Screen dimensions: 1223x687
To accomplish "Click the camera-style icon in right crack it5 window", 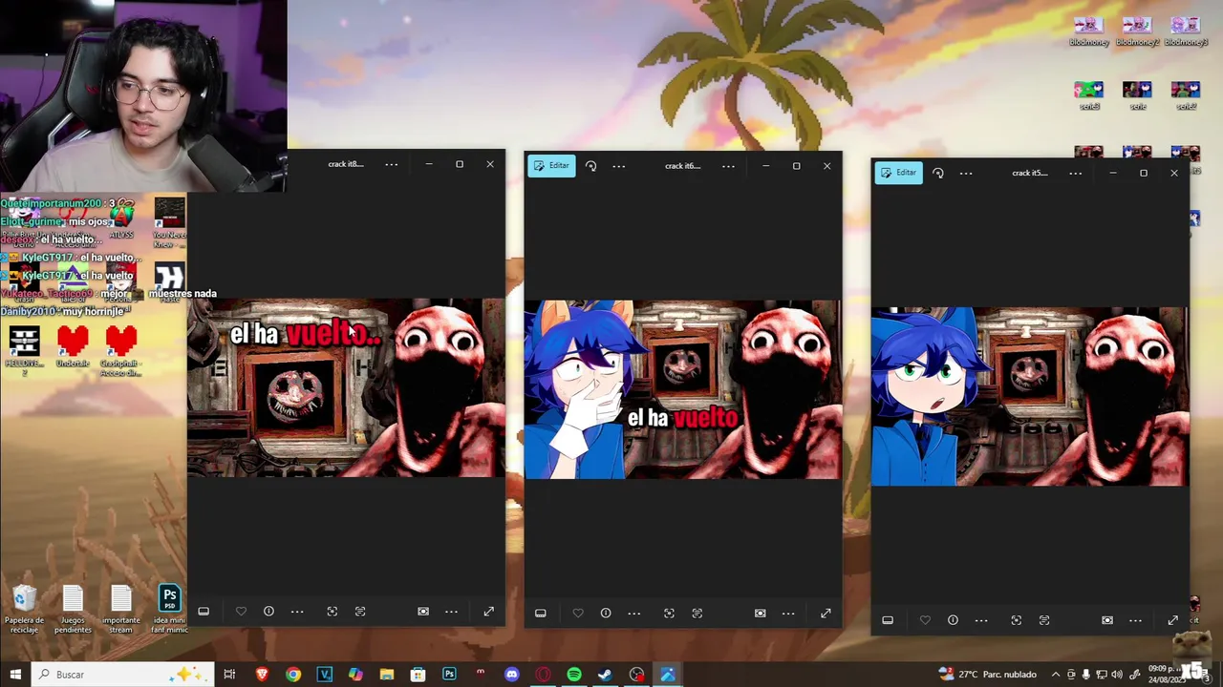I will coord(1106,620).
